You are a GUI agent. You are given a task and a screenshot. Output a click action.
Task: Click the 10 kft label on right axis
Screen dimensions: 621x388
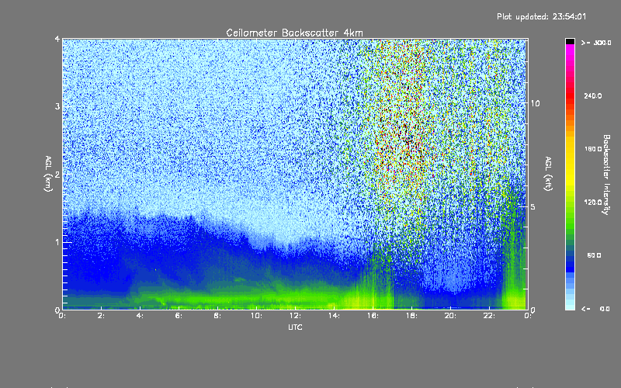click(535, 103)
